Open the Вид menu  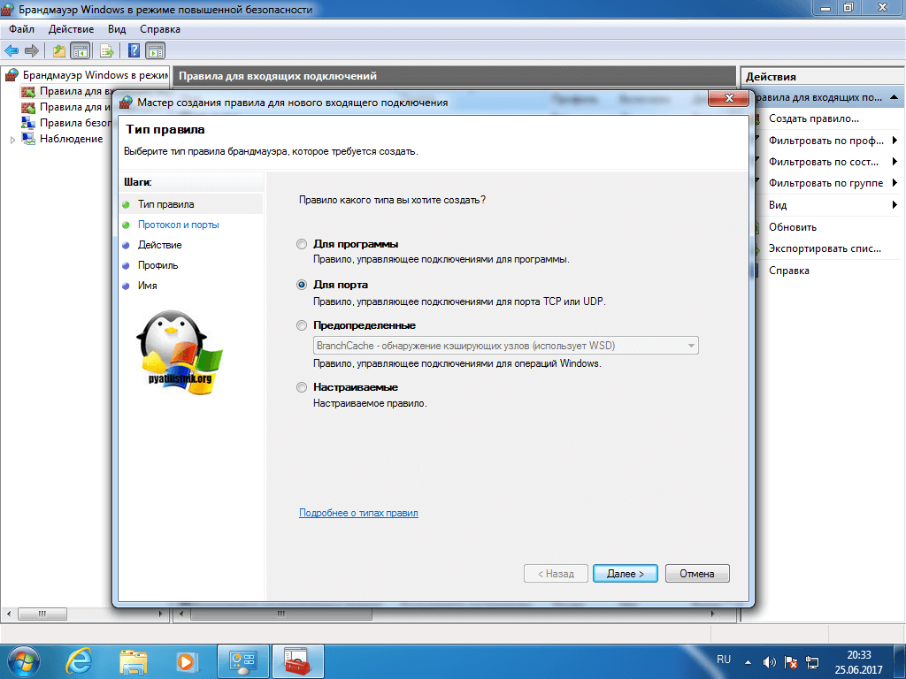117,29
